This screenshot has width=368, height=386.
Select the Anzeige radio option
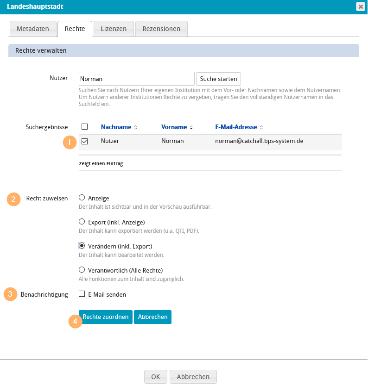(x=82, y=198)
